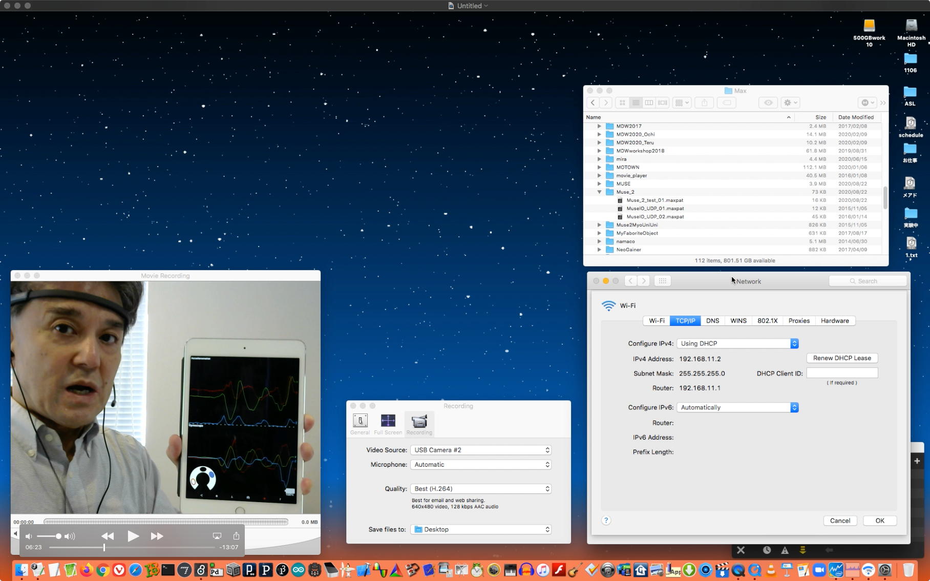This screenshot has height=581, width=930.
Task: Open Full Screen preferences in Recording window
Action: click(x=388, y=424)
